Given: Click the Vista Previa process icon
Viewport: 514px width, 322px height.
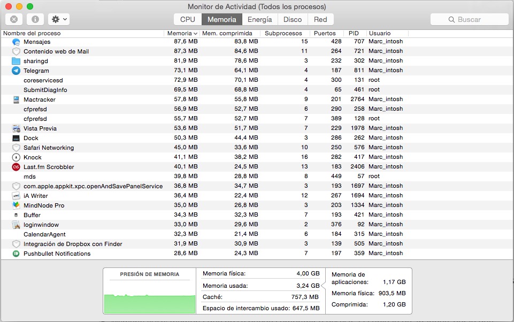Looking at the screenshot, I should click(17, 128).
